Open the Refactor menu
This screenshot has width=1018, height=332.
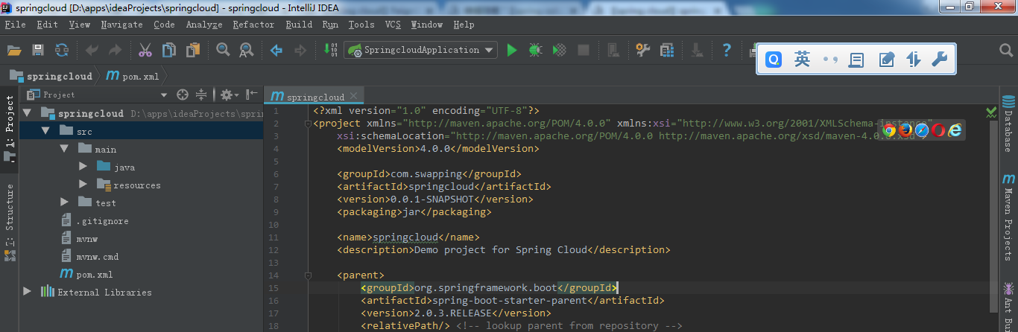(x=253, y=25)
